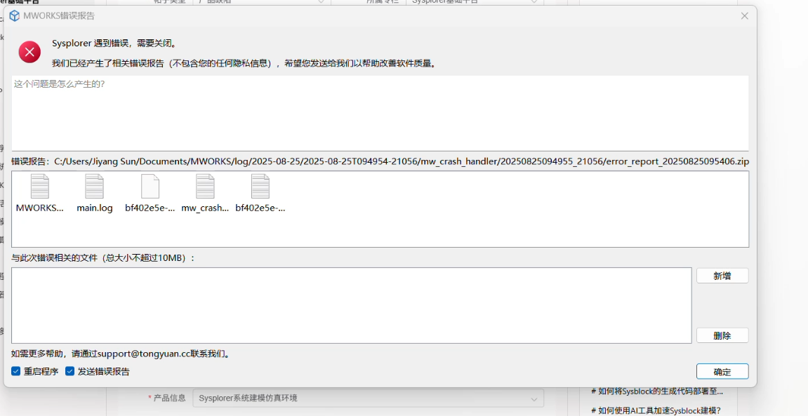808x416 pixels.
Task: Toggle the 发送错误报告 checkbox
Action: click(x=70, y=371)
